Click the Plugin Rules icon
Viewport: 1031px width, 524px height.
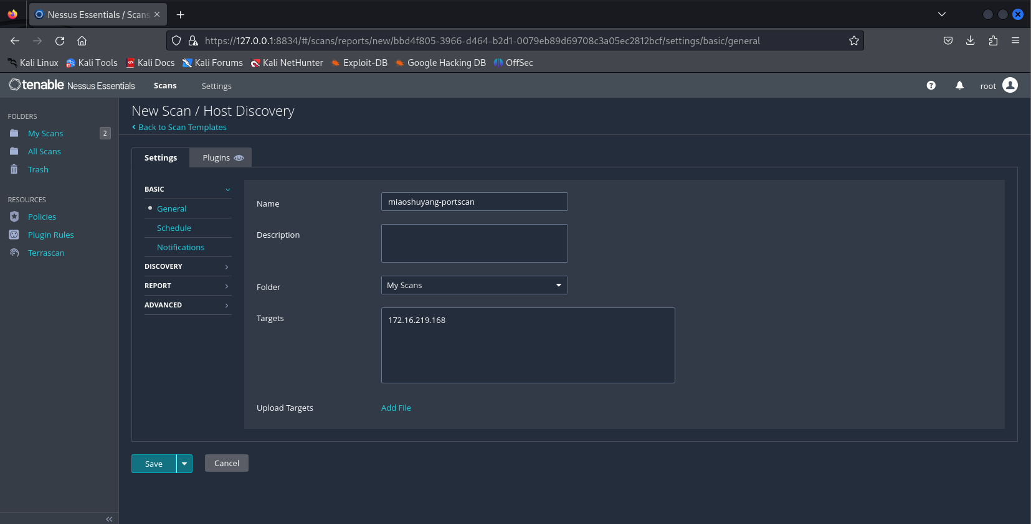point(14,235)
